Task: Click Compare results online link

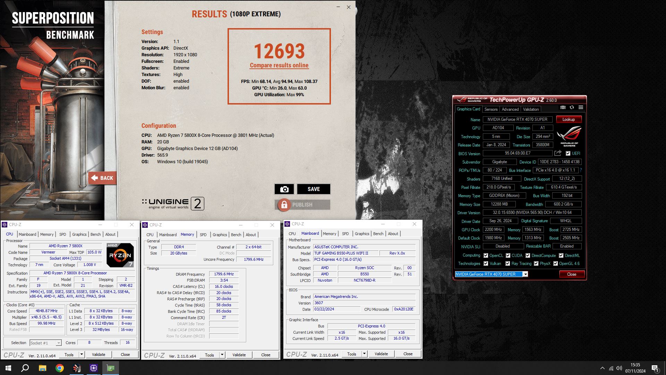Action: point(279,65)
